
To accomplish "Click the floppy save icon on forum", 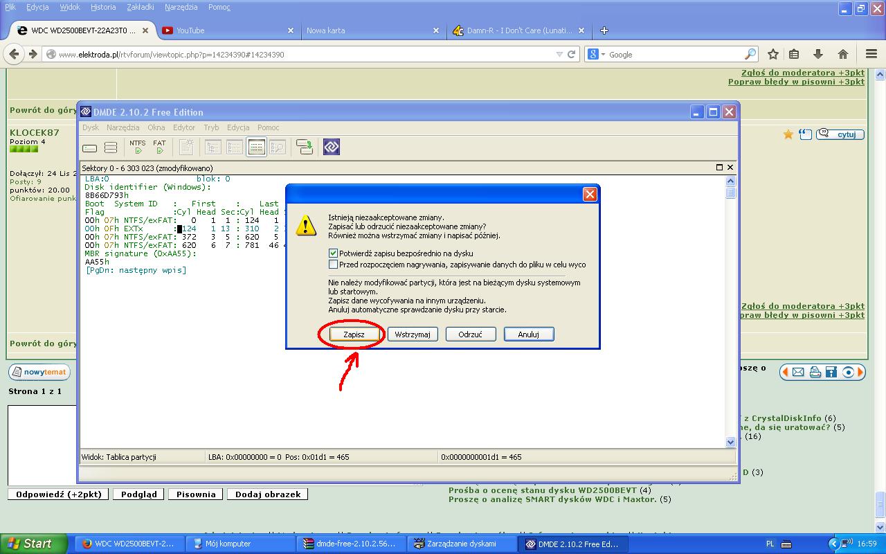I will pyautogui.click(x=831, y=372).
